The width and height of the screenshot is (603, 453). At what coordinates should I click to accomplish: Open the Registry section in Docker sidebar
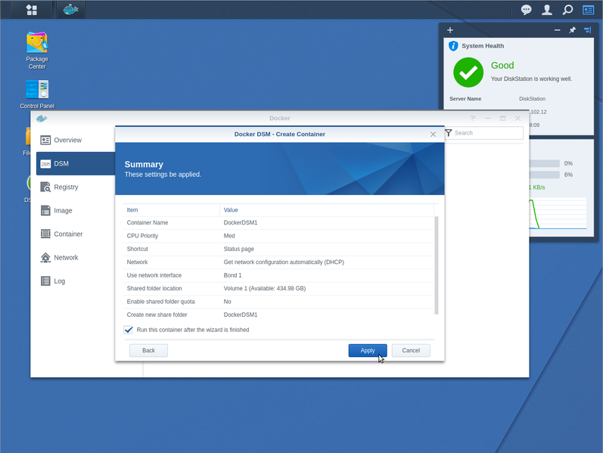[76, 187]
